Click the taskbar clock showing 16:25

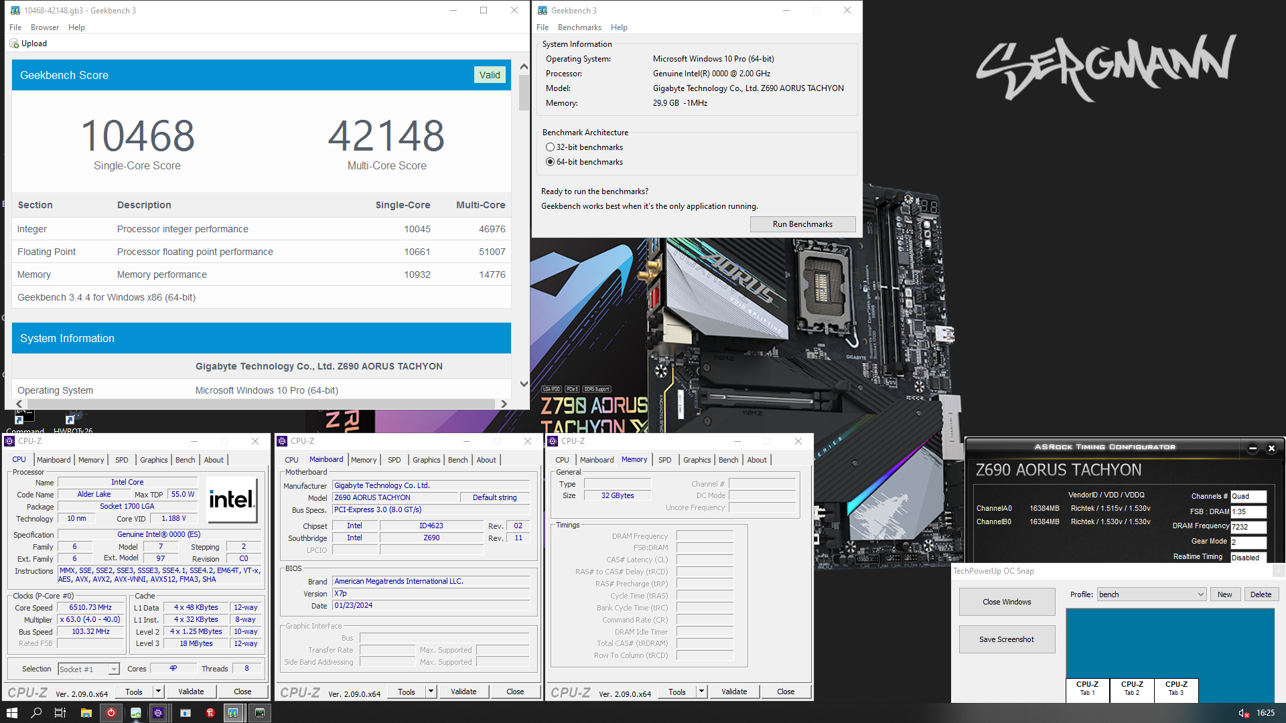click(x=1265, y=713)
